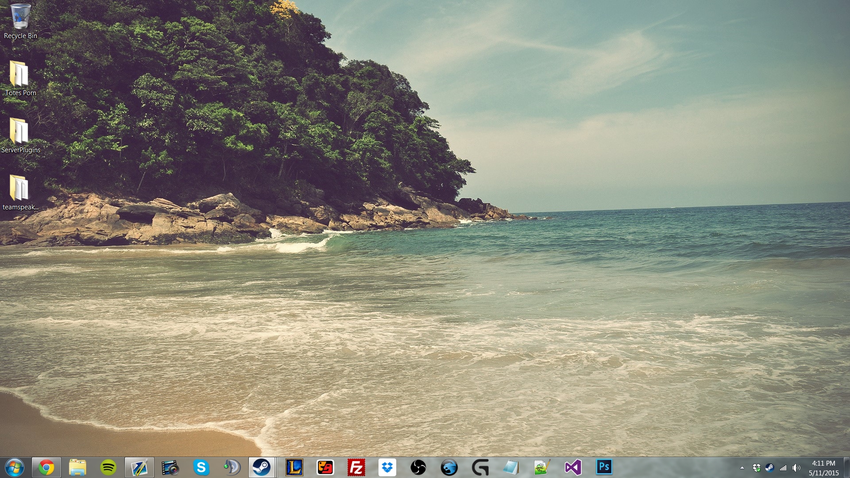Open the Windows Start menu
The image size is (850, 478).
[14, 467]
